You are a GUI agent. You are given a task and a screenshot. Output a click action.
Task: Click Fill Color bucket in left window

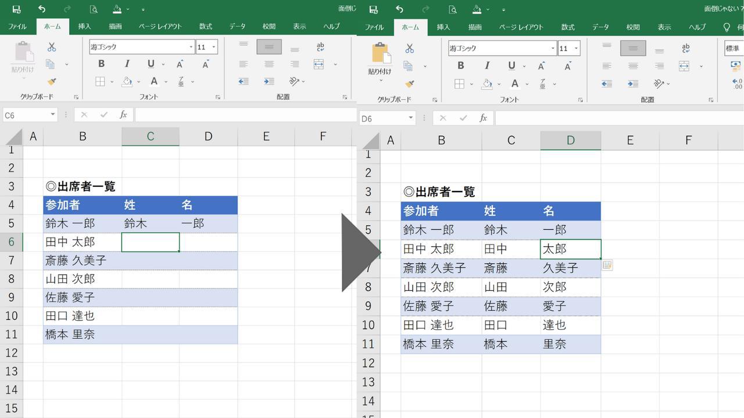point(127,81)
